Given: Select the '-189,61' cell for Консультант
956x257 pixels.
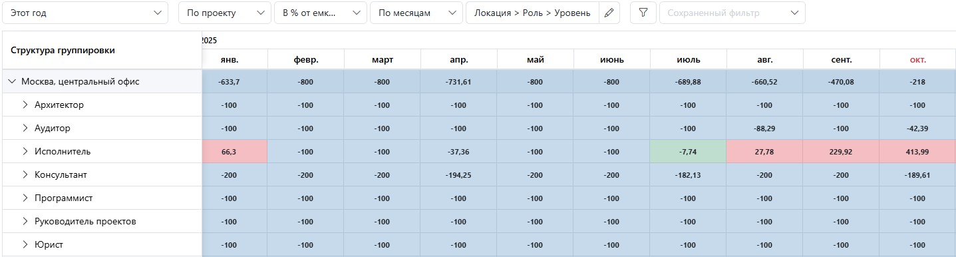Looking at the screenshot, I should click(x=918, y=175).
